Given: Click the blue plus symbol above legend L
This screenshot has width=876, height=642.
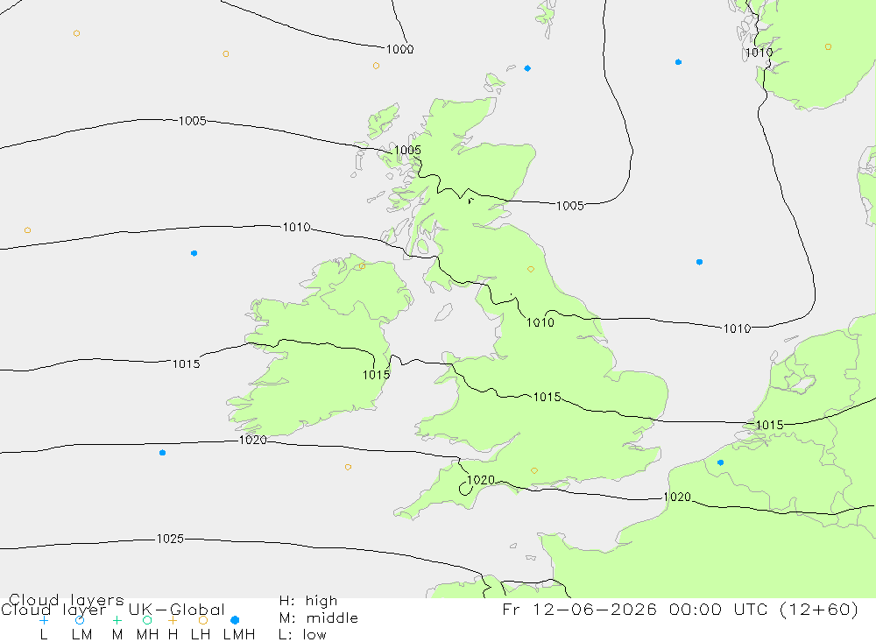Looking at the screenshot, I should (44, 620).
